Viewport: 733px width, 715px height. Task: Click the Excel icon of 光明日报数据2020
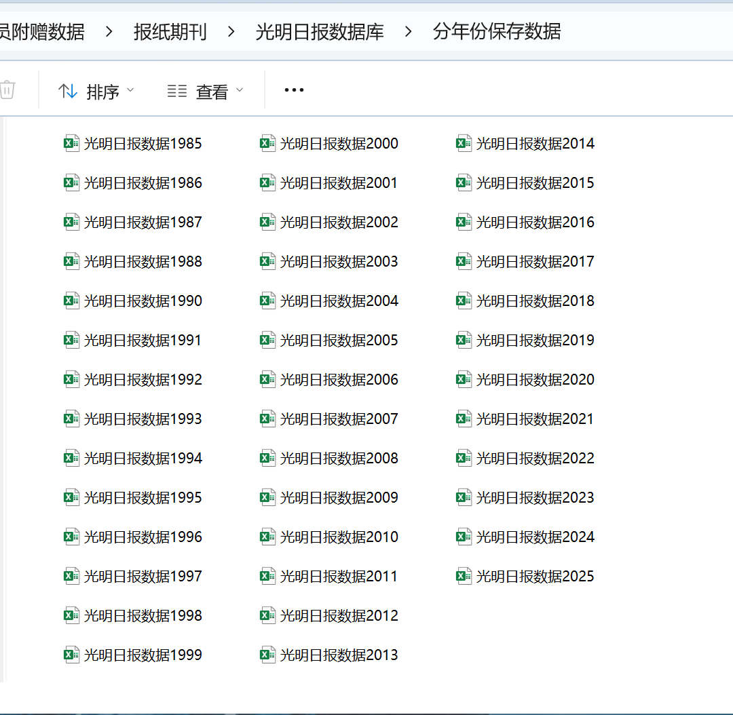pyautogui.click(x=464, y=379)
